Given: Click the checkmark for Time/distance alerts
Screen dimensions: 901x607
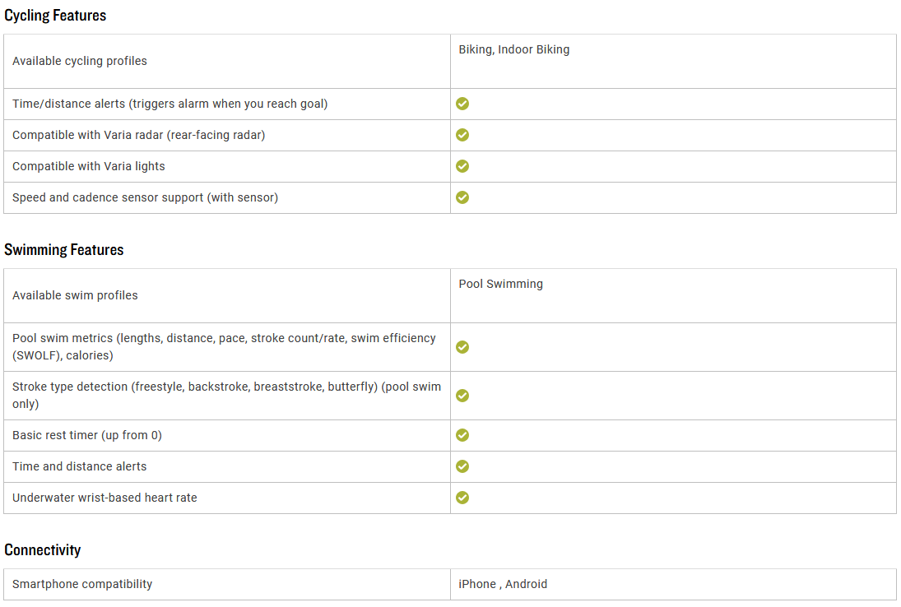Looking at the screenshot, I should [x=462, y=104].
